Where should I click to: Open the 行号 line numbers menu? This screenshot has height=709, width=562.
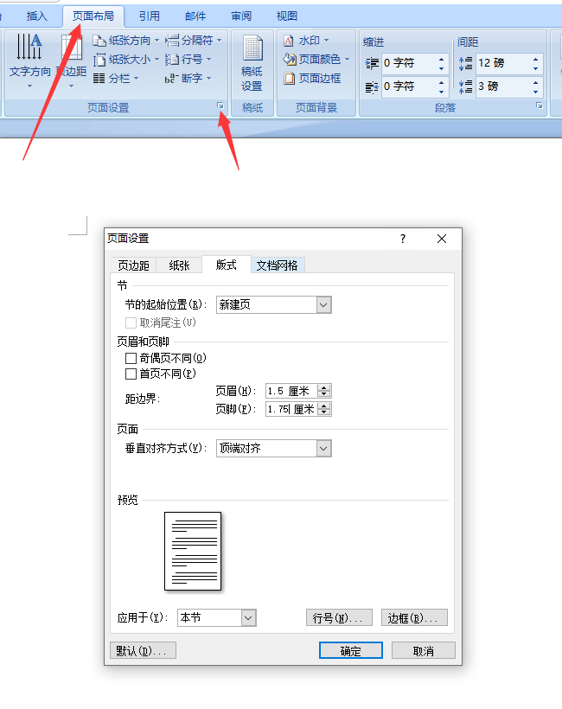[188, 60]
